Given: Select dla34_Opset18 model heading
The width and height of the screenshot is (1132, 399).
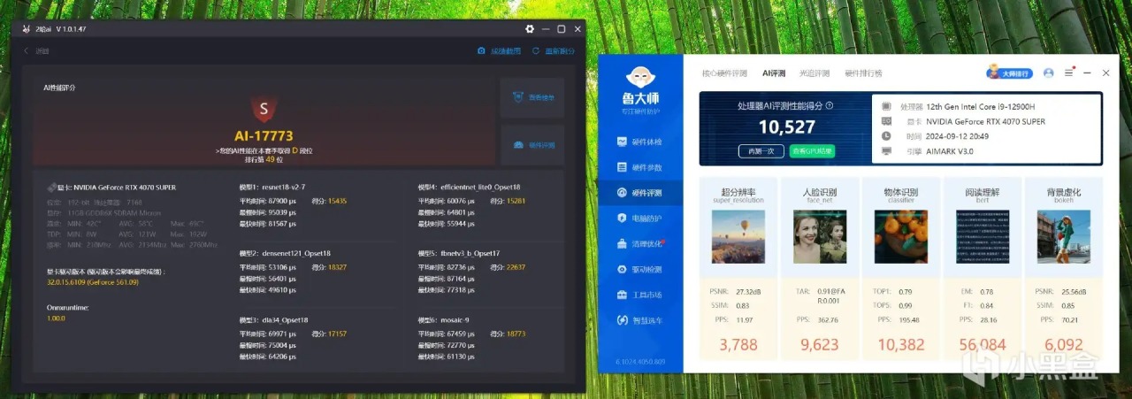Looking at the screenshot, I should (273, 319).
